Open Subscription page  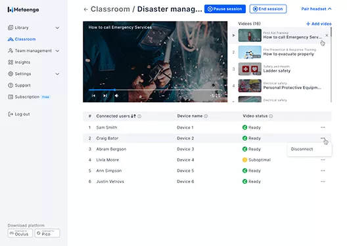coord(24,96)
